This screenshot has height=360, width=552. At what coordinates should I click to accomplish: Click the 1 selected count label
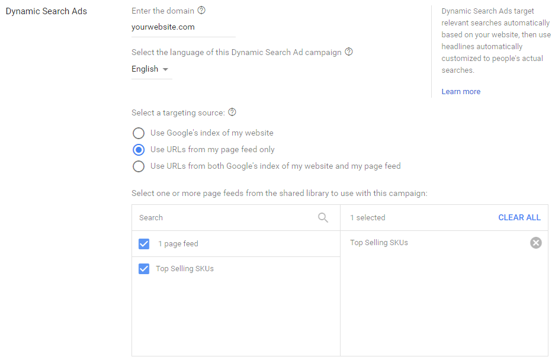pyautogui.click(x=368, y=218)
